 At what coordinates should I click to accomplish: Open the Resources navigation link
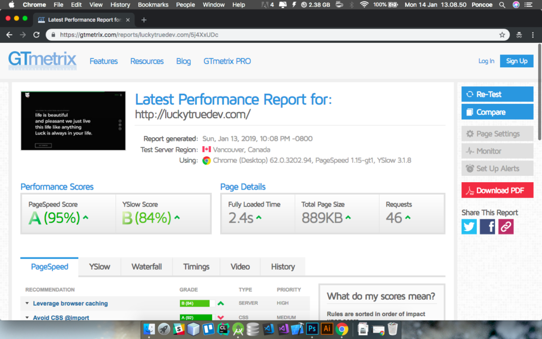(x=147, y=61)
